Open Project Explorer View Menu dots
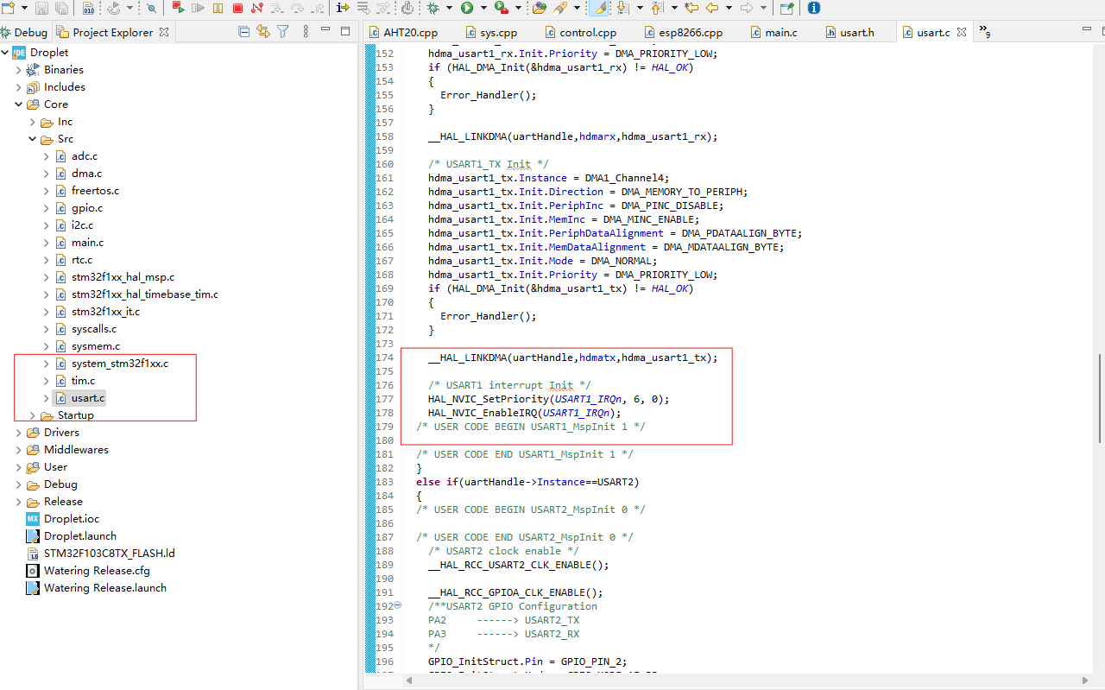The width and height of the screenshot is (1105, 690). click(x=306, y=32)
